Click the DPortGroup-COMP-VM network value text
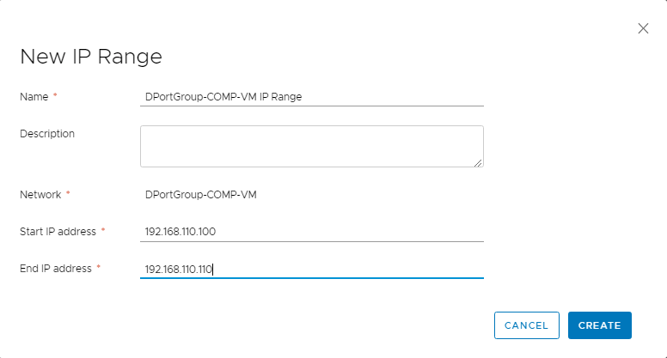 200,195
